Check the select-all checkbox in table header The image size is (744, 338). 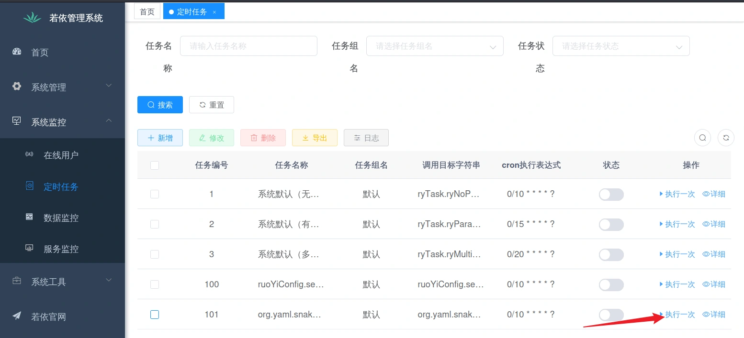(155, 165)
